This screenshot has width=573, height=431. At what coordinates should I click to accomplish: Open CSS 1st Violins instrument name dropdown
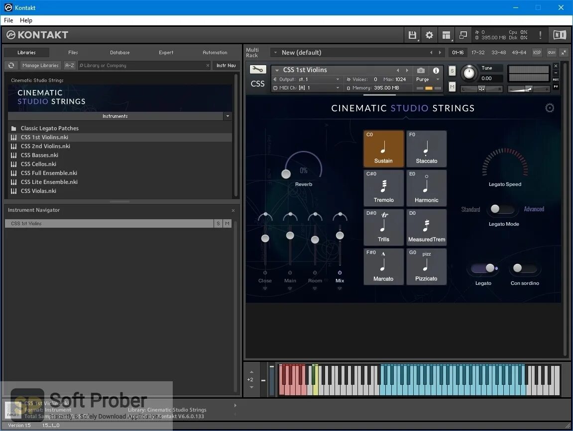pyautogui.click(x=277, y=70)
